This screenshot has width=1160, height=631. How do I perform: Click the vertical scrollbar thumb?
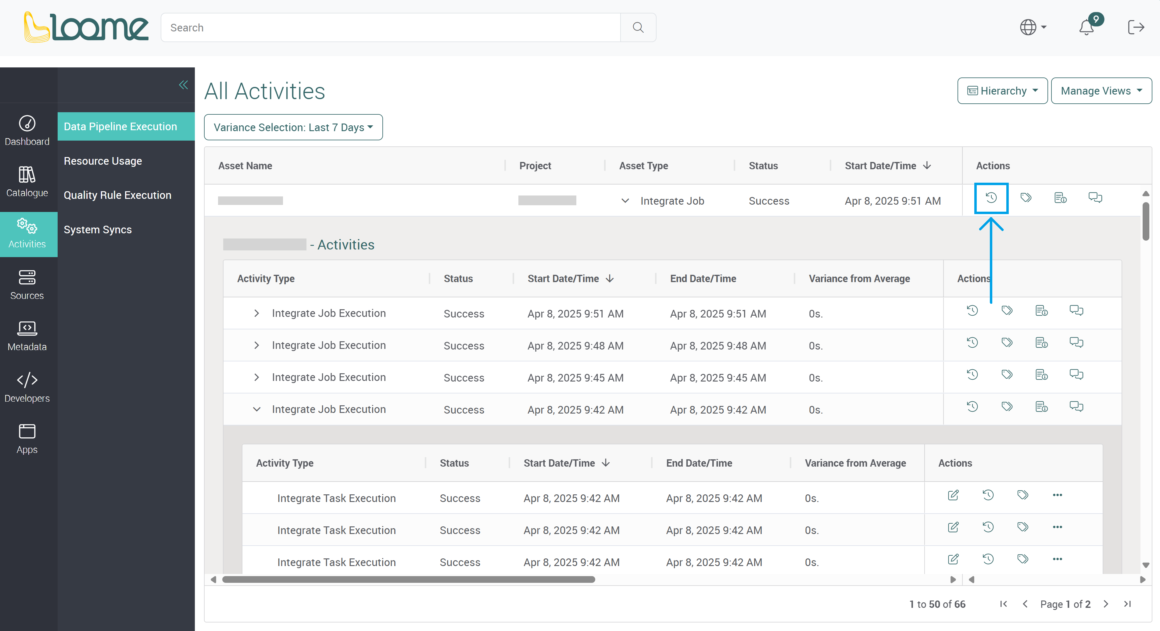click(x=1146, y=221)
